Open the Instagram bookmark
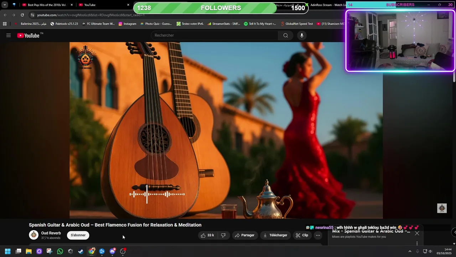456x257 pixels. 128,24
